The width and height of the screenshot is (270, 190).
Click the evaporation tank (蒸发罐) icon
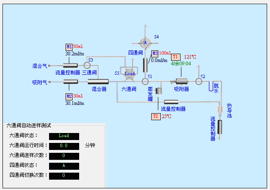tap(159, 91)
